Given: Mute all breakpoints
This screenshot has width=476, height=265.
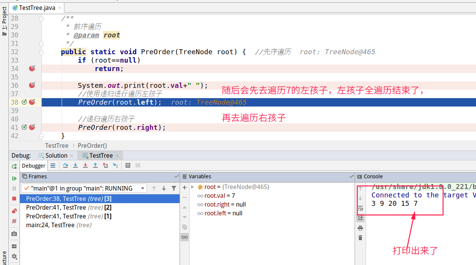Looking at the screenshot, I should 14,221.
